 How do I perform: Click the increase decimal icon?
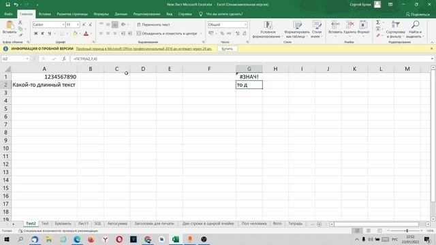point(238,33)
